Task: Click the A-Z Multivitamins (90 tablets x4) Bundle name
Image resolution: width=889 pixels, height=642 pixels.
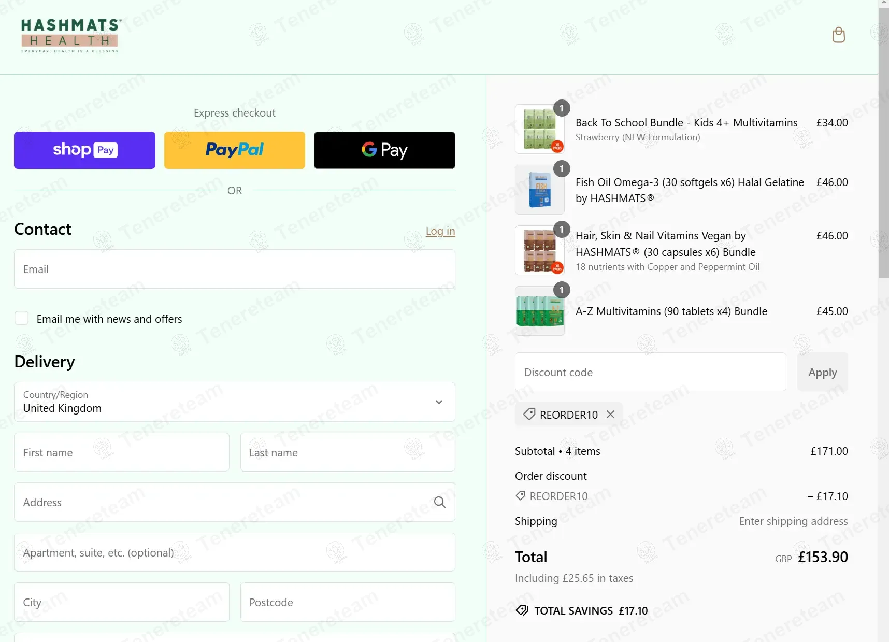Action: 671,311
